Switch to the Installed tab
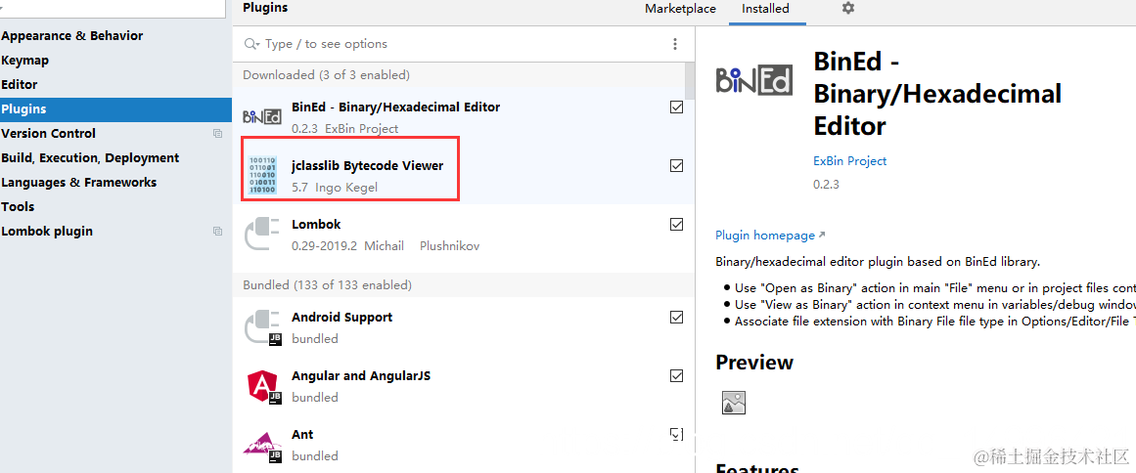1136x473 pixels. click(766, 9)
